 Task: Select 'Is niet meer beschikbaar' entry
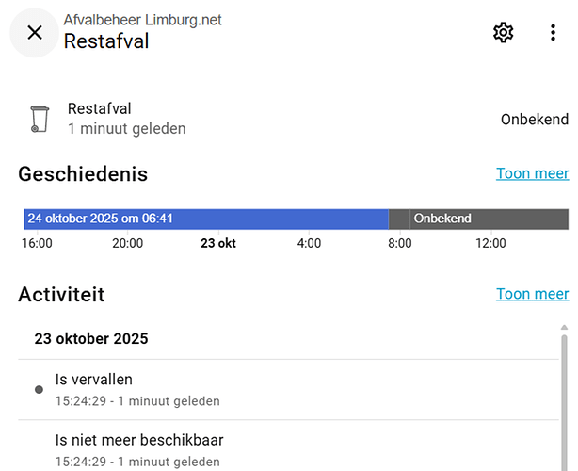coord(139,440)
